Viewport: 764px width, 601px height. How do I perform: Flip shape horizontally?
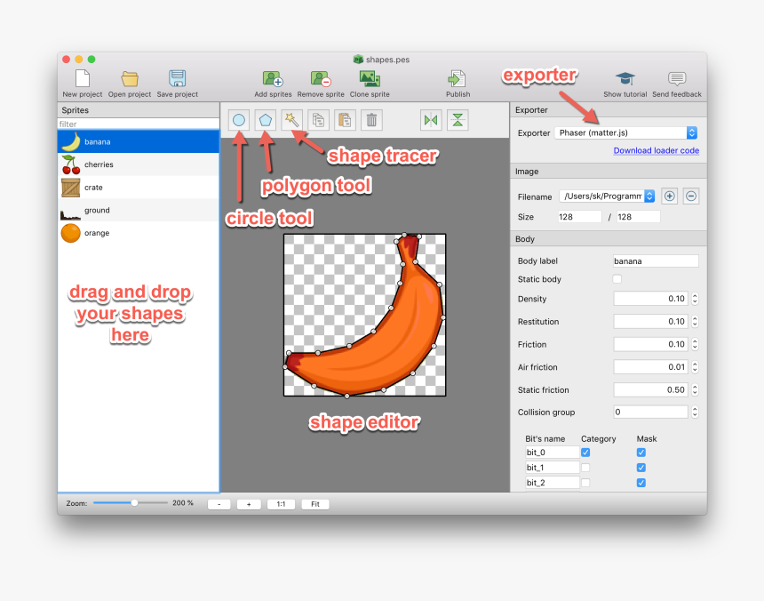[431, 120]
